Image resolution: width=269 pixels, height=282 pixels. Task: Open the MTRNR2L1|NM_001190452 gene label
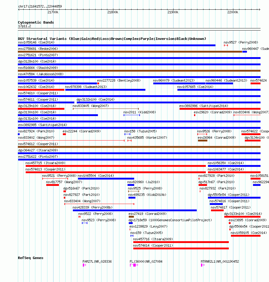click(x=220, y=261)
